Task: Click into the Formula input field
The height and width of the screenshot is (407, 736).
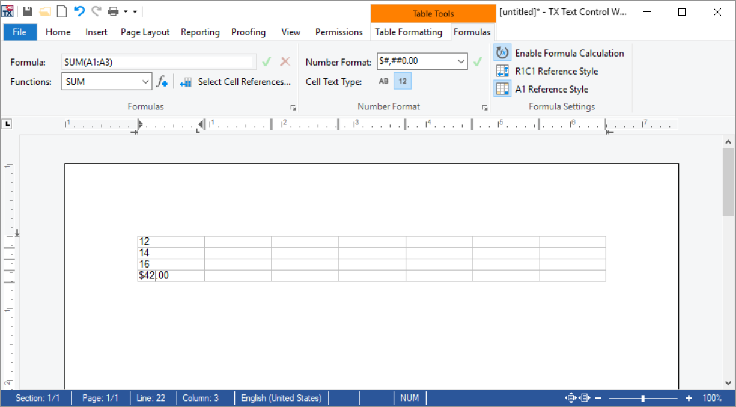Action: click(159, 61)
